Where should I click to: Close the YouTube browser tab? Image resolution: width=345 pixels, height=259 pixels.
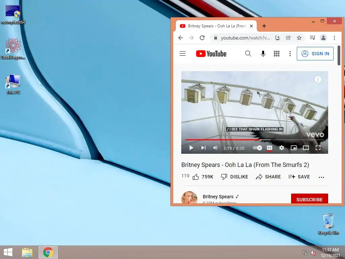pos(251,26)
